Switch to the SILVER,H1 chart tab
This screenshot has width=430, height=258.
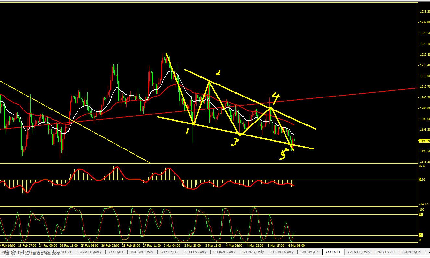tap(64, 252)
